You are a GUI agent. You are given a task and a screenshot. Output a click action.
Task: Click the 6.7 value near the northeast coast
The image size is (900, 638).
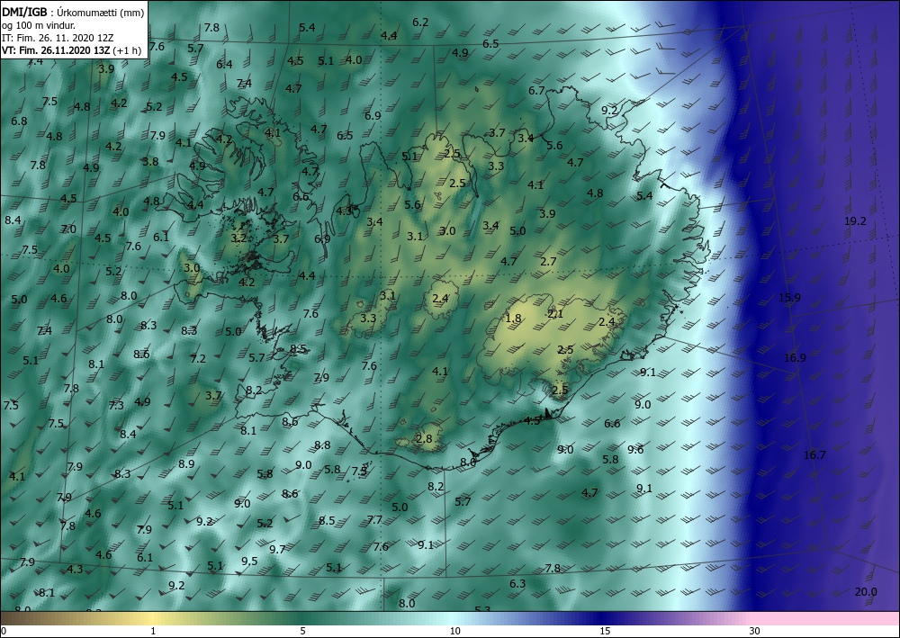click(x=536, y=91)
